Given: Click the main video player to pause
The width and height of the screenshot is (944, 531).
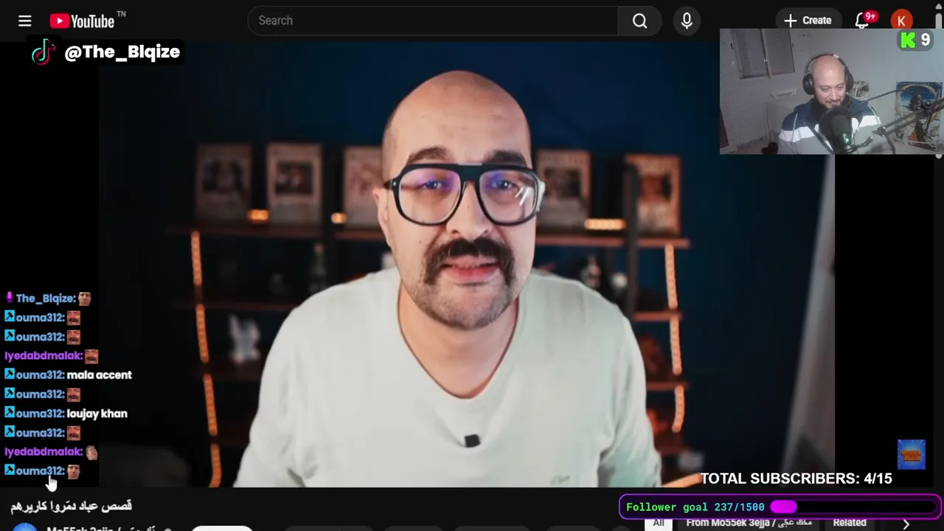Looking at the screenshot, I should tap(466, 265).
